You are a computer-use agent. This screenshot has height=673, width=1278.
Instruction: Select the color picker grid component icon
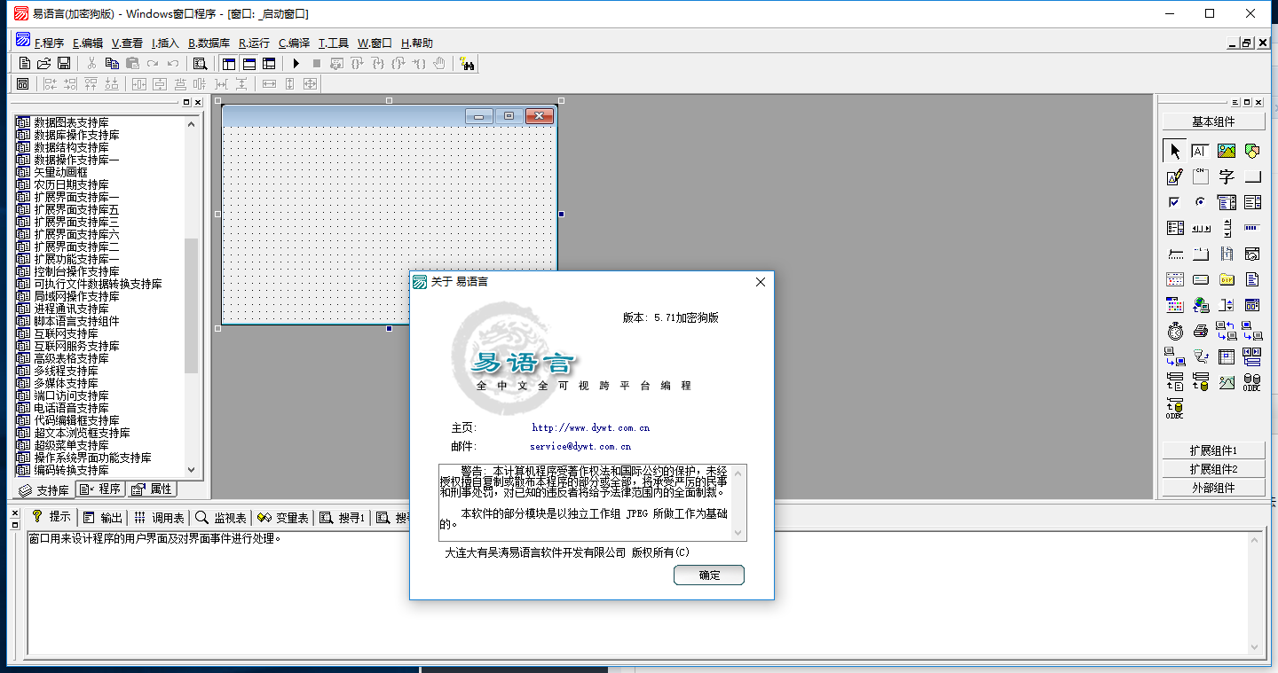tap(1175, 305)
